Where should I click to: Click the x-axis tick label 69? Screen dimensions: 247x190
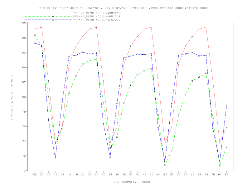(x=192, y=174)
